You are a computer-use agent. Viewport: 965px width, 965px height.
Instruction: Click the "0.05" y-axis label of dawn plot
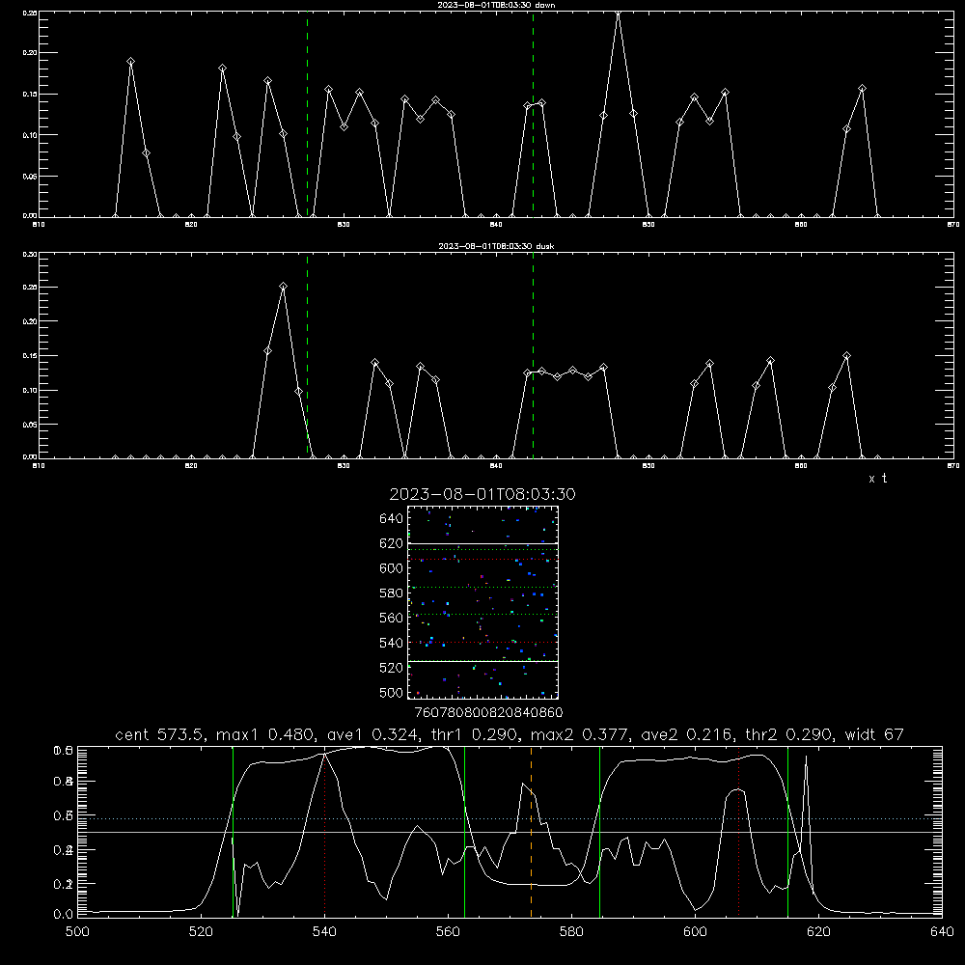click(x=30, y=176)
